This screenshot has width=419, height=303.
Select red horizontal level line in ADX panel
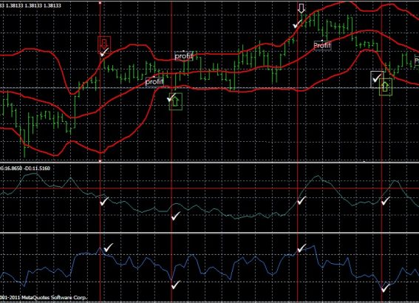coord(210,188)
